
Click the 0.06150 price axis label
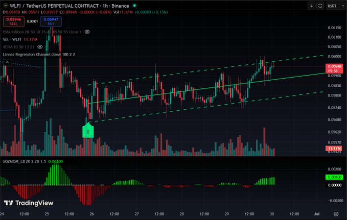tap(334, 28)
